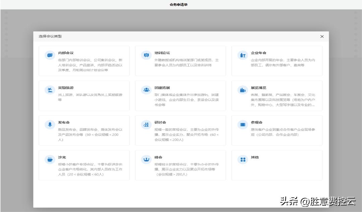Select the briefcase icon for 展览博览

tap(243, 89)
